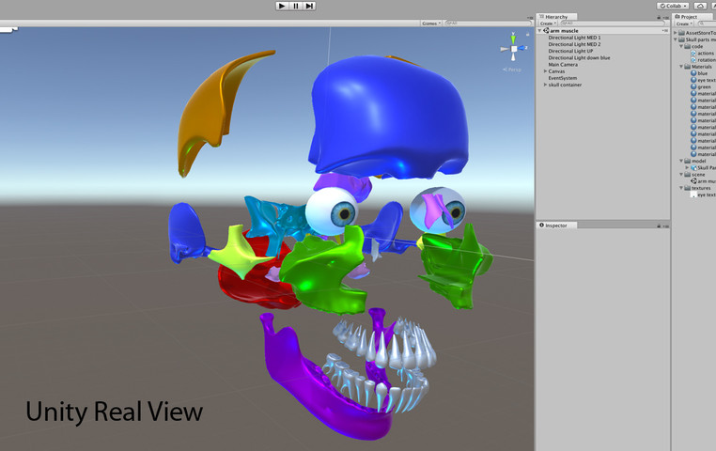Screen dimensions: 716x451
Task: Lock the Inspector panel
Action: pos(659,225)
